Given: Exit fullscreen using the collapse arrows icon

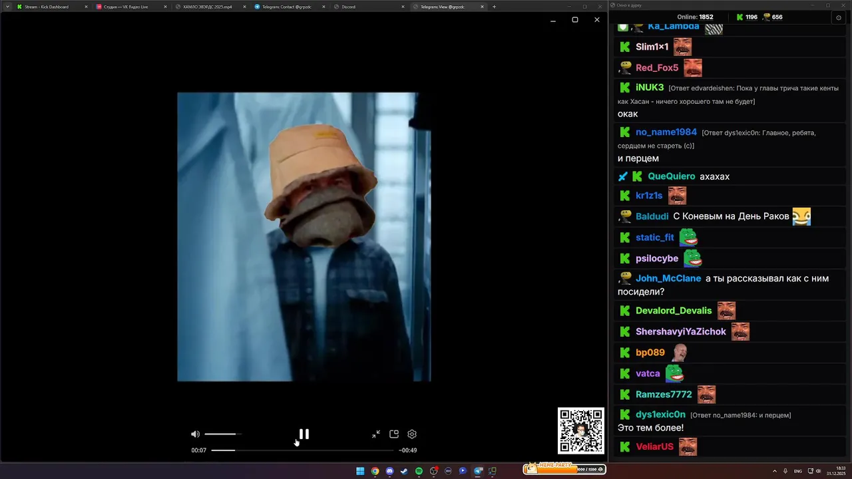Looking at the screenshot, I should [x=376, y=434].
